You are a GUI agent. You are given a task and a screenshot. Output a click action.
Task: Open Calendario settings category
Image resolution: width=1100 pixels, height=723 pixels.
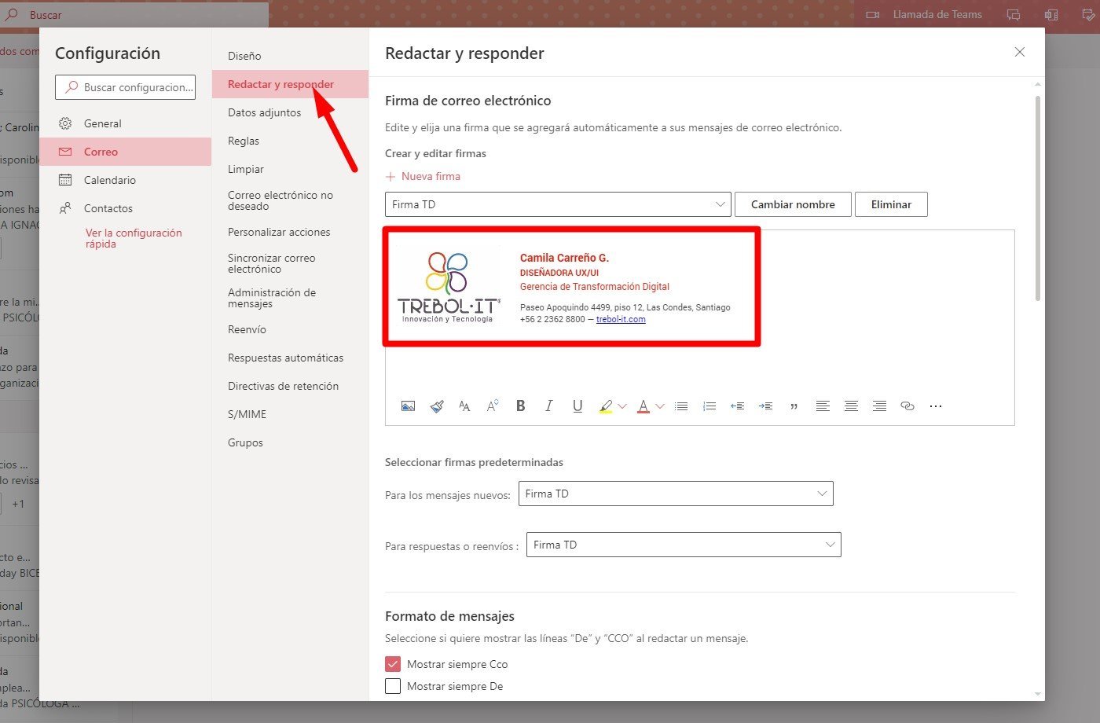(126, 180)
